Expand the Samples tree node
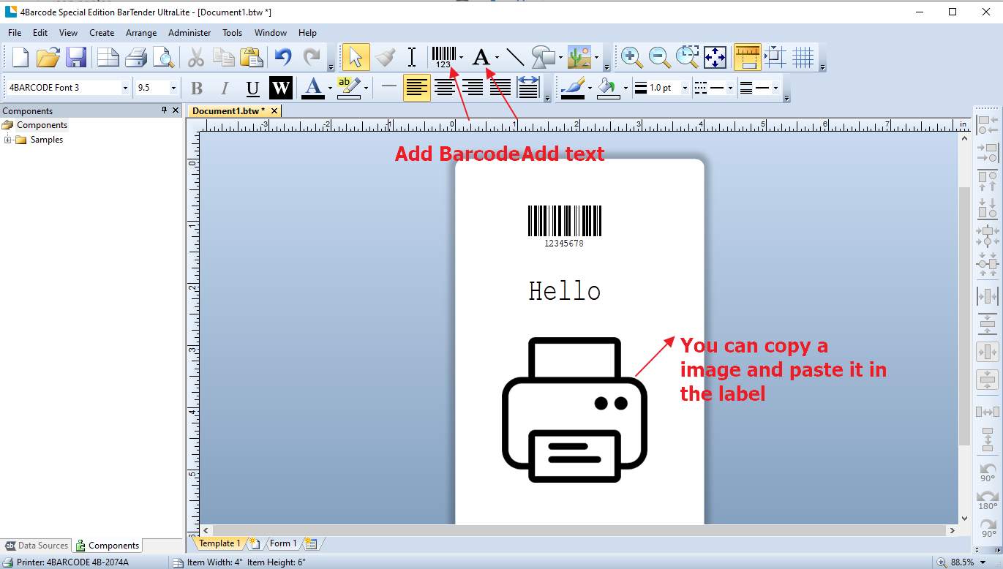 pyautogui.click(x=7, y=140)
